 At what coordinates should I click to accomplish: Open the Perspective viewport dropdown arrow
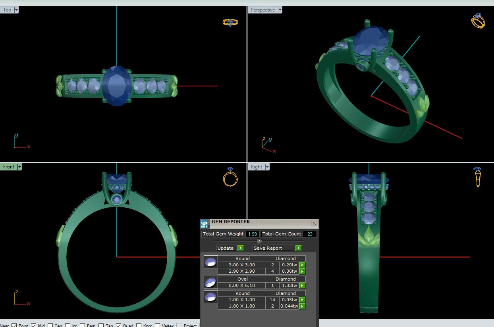[280, 10]
